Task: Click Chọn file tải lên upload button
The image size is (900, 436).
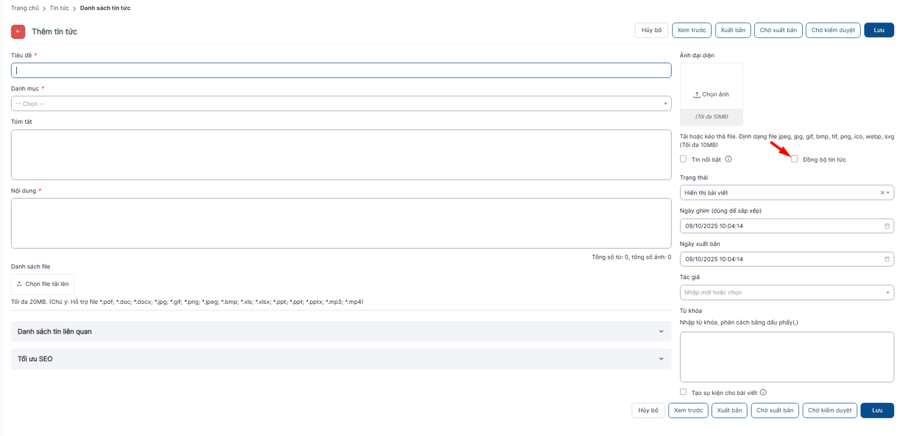Action: (x=43, y=284)
